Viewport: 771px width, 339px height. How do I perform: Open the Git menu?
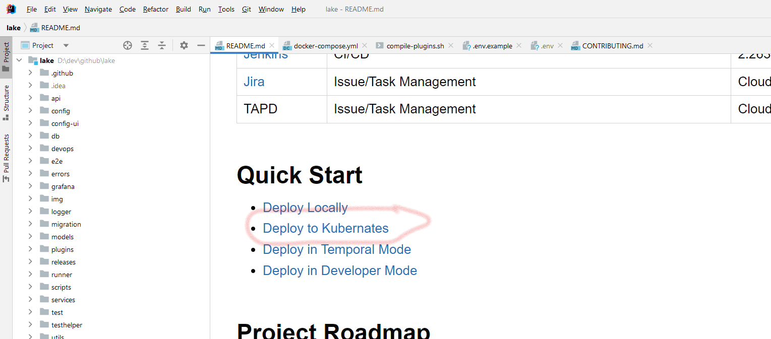(247, 9)
